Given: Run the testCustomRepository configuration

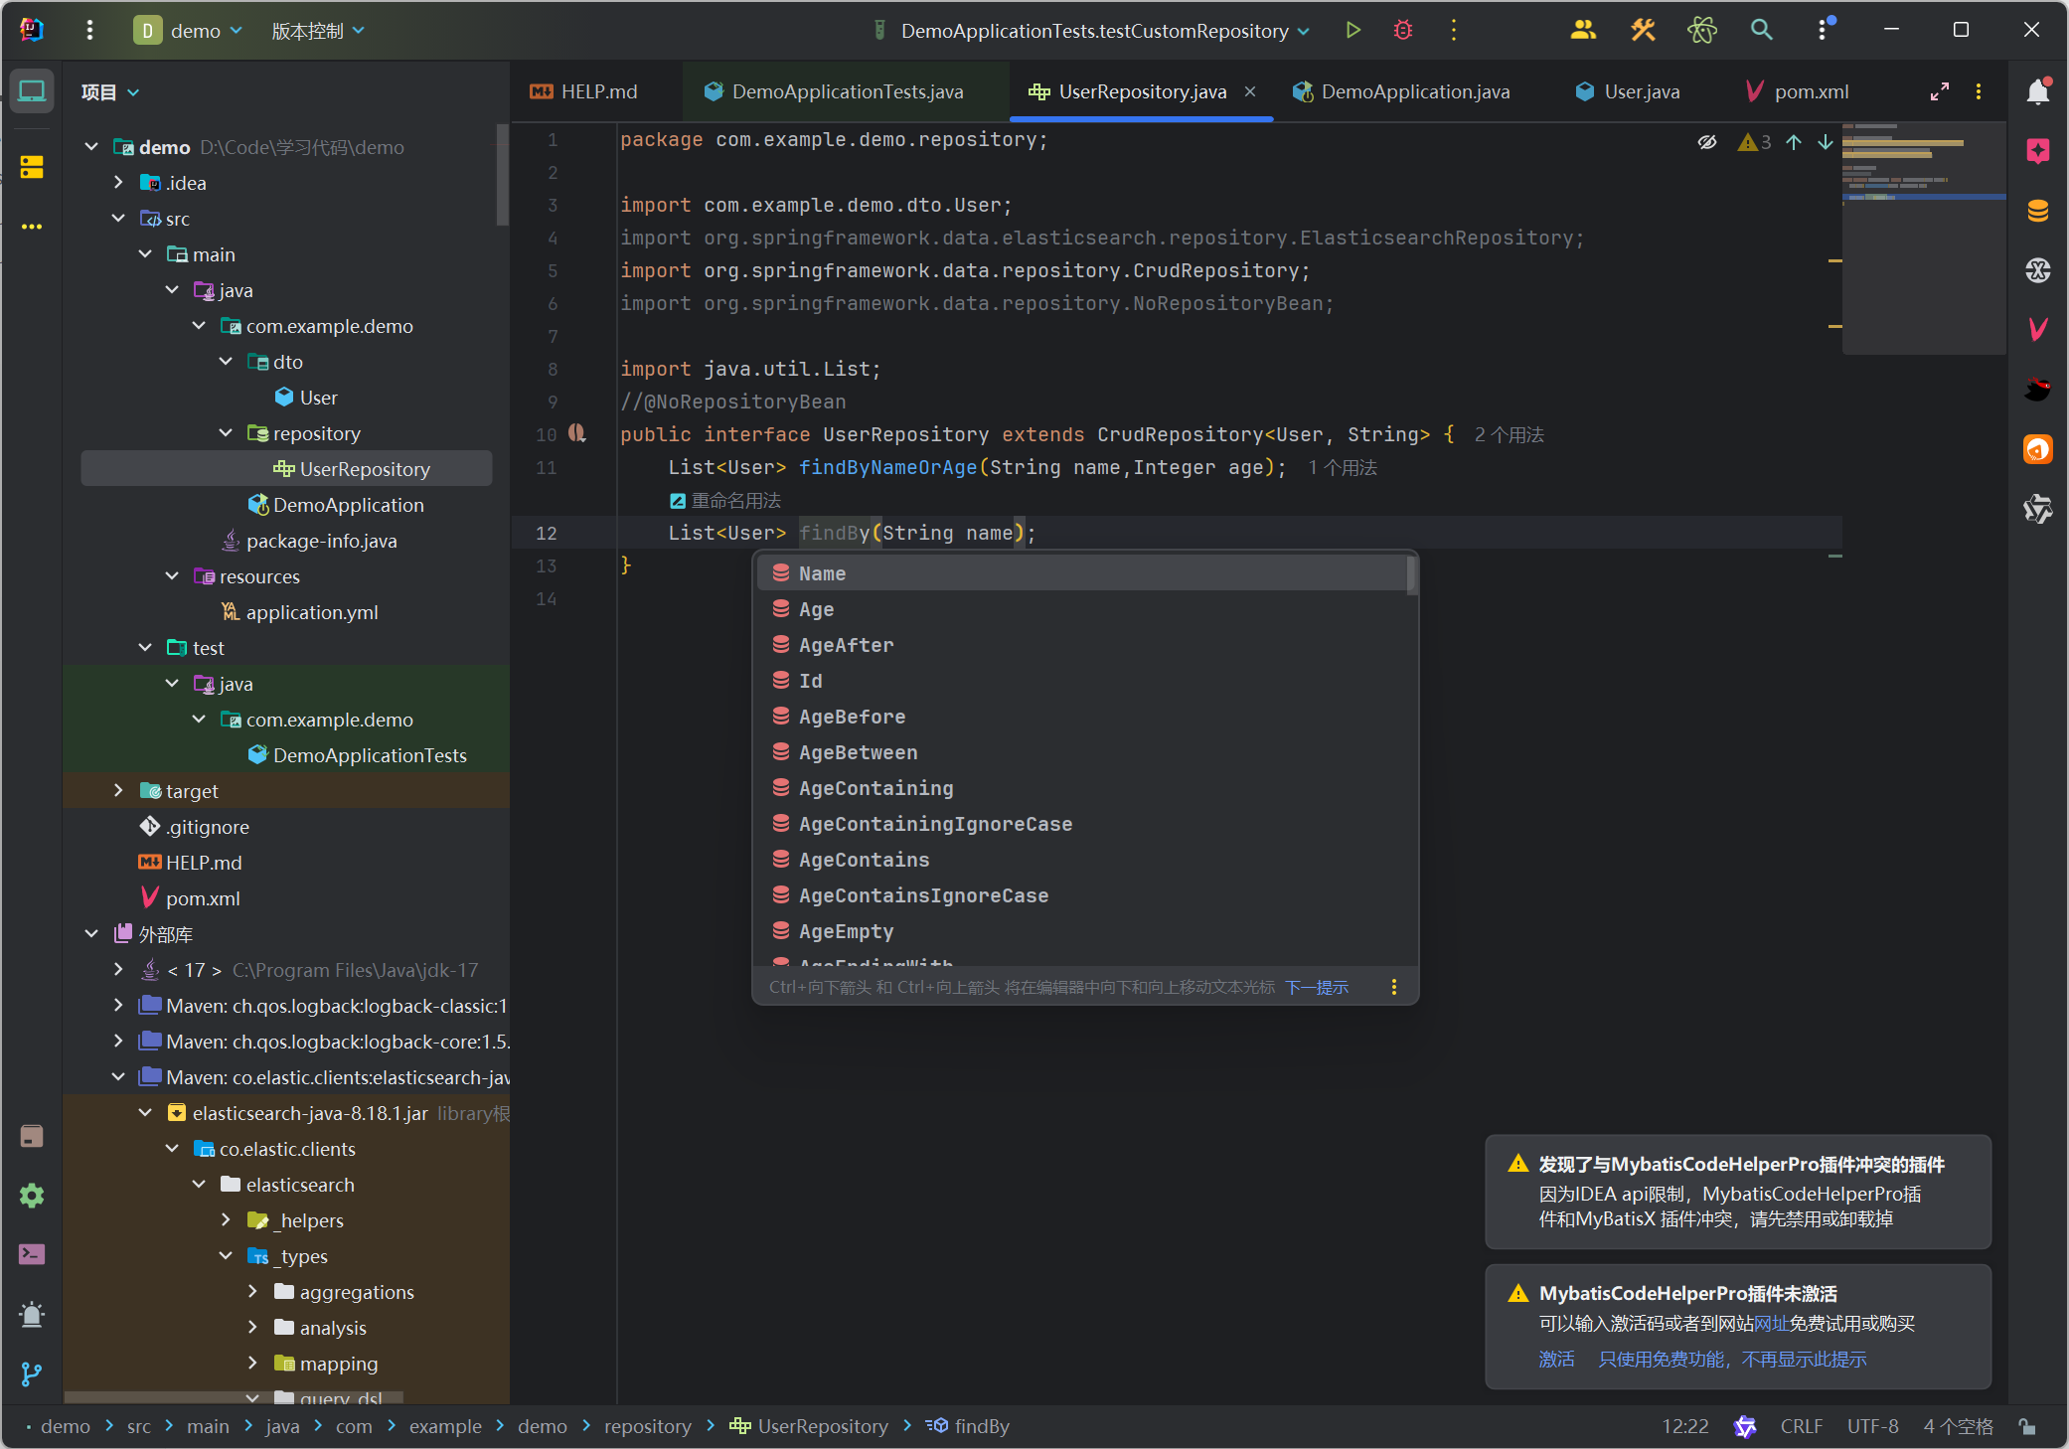Looking at the screenshot, I should click(1353, 31).
